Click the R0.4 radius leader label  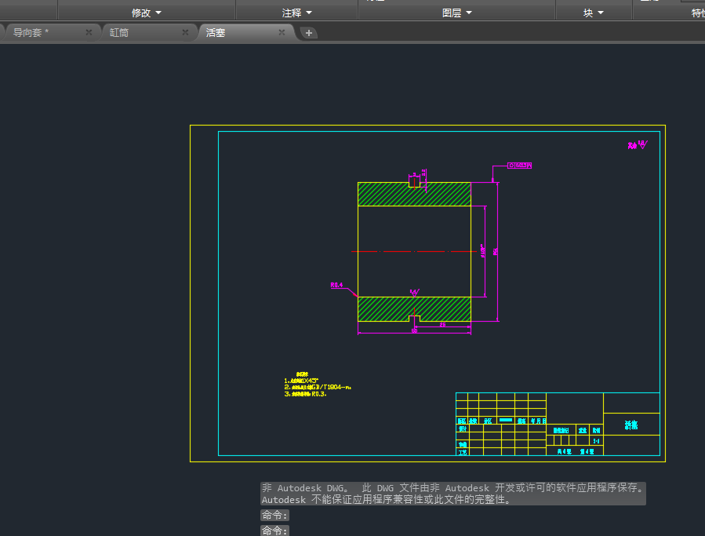[337, 285]
